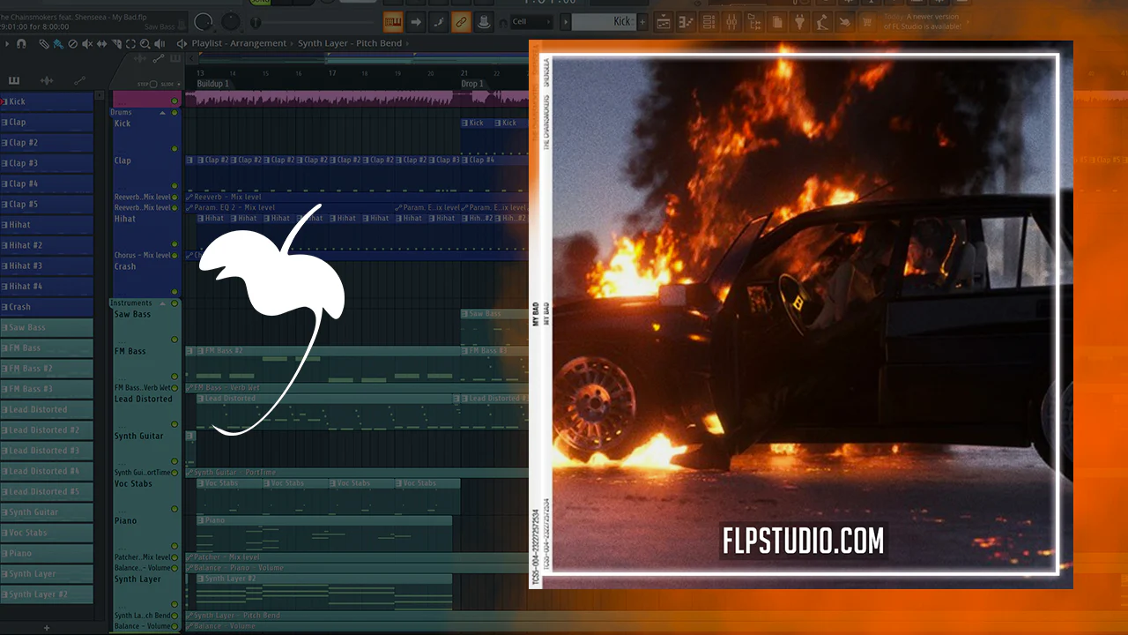Open the tempo tapper metronome icon
The width and height of the screenshot is (1128, 635).
[x=822, y=21]
